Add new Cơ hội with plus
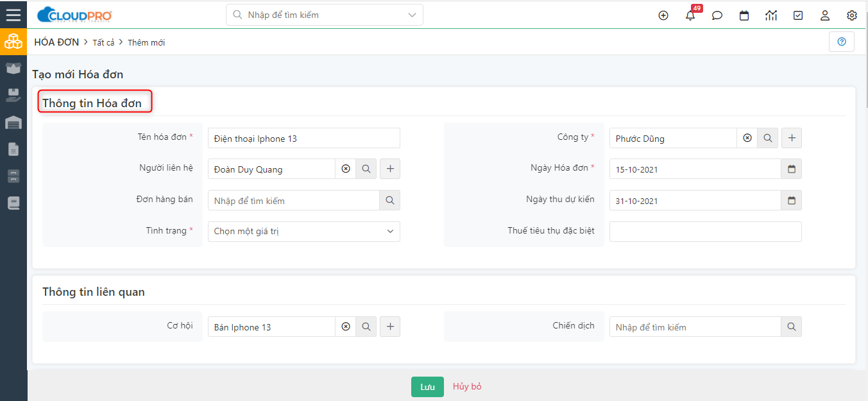Viewport: 868px width, 401px height. point(390,327)
